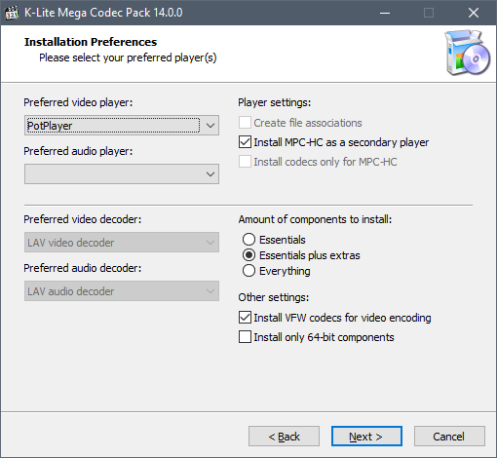Click the 'Other settings:' label
497x458 pixels.
click(x=274, y=297)
